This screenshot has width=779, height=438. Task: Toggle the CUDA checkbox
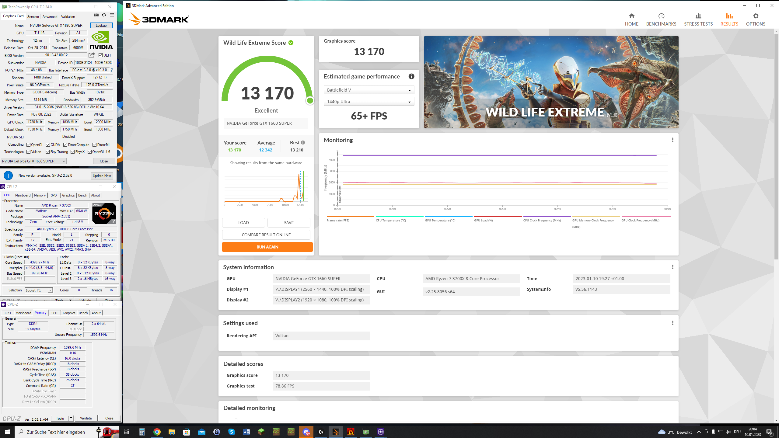coord(48,145)
